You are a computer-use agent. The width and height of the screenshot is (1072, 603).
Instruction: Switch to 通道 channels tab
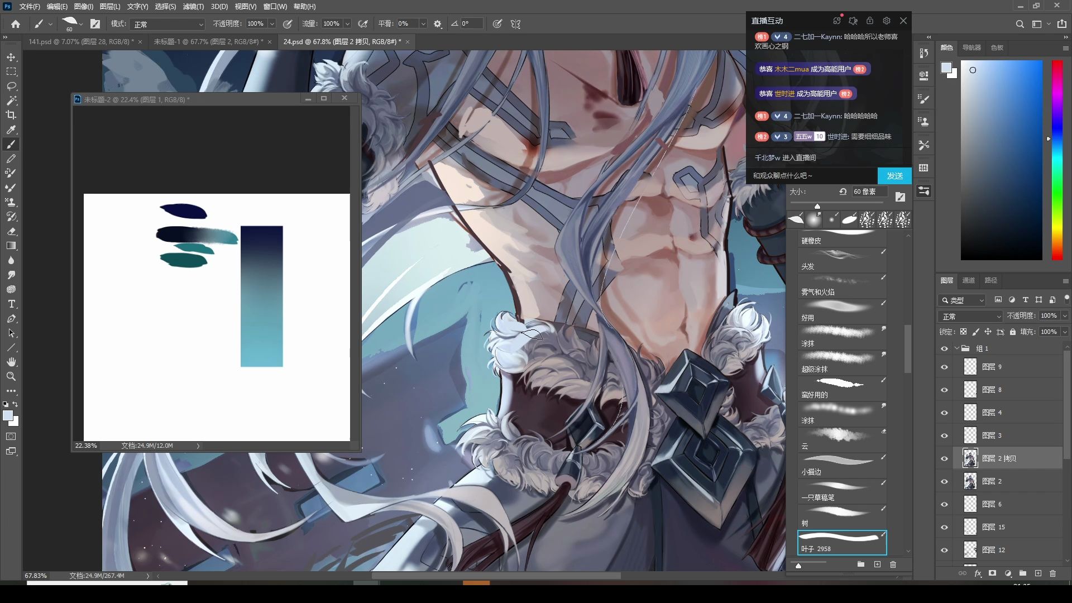point(969,280)
